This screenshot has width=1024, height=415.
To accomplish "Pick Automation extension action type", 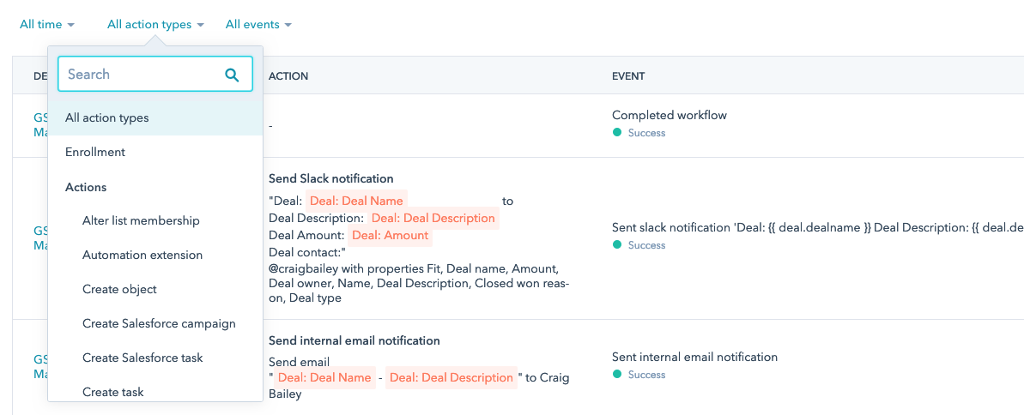I will 142,255.
